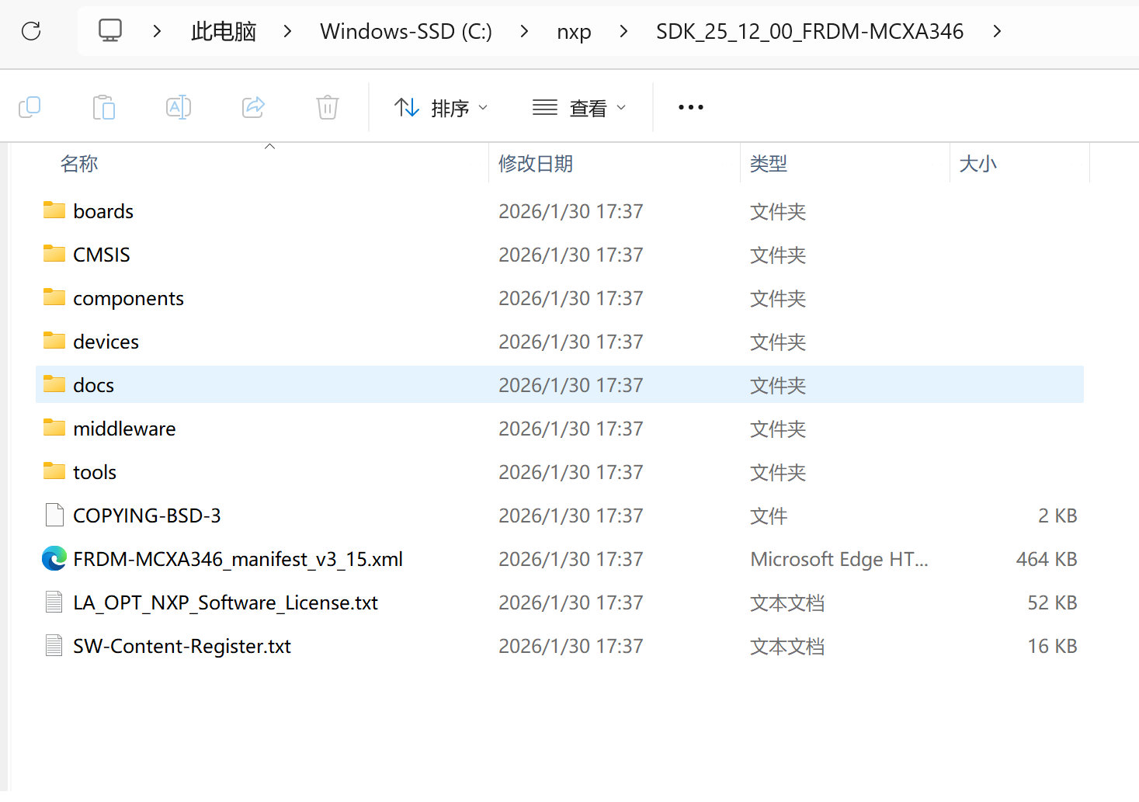Click the Copy icon in the toolbar
The height and width of the screenshot is (802, 1139).
(30, 106)
